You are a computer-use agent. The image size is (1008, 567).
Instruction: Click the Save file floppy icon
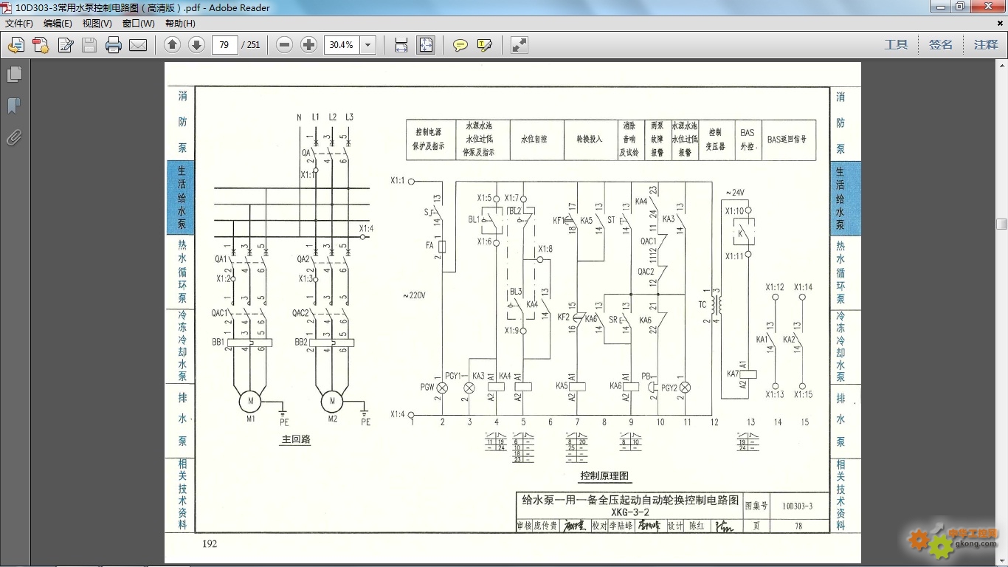[89, 45]
